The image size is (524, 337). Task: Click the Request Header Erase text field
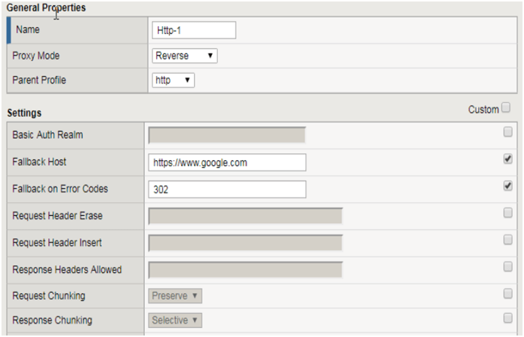tap(245, 217)
